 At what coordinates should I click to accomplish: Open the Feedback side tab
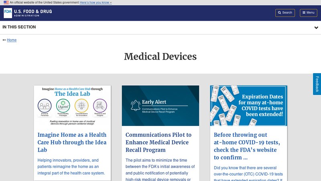pos(317,84)
